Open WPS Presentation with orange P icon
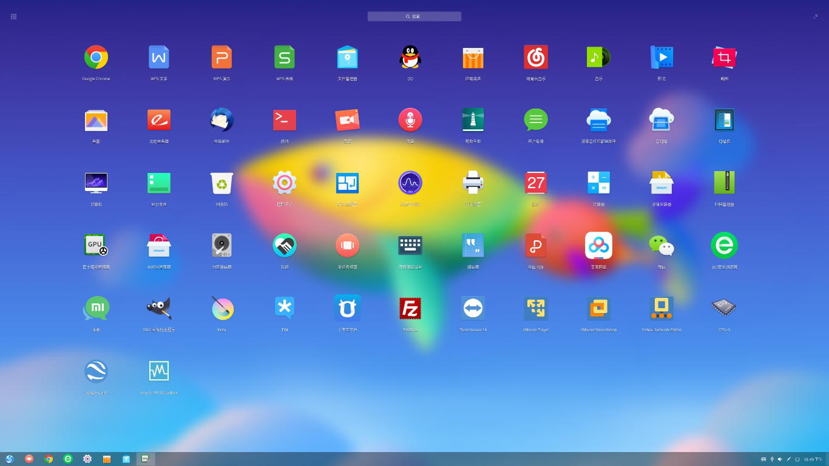Image resolution: width=829 pixels, height=466 pixels. 222,57
